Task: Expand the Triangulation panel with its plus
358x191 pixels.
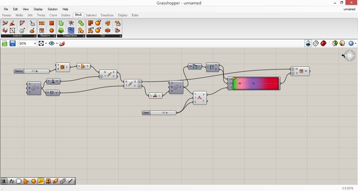Action: coord(84,36)
